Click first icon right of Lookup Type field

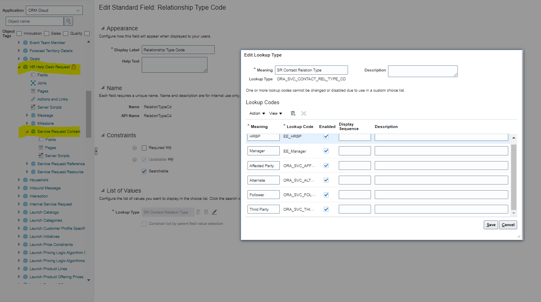click(198, 212)
